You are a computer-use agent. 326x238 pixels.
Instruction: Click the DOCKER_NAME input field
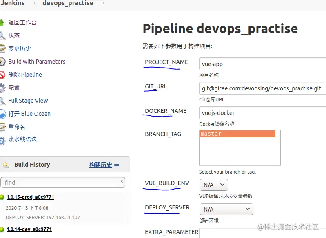[262, 113]
